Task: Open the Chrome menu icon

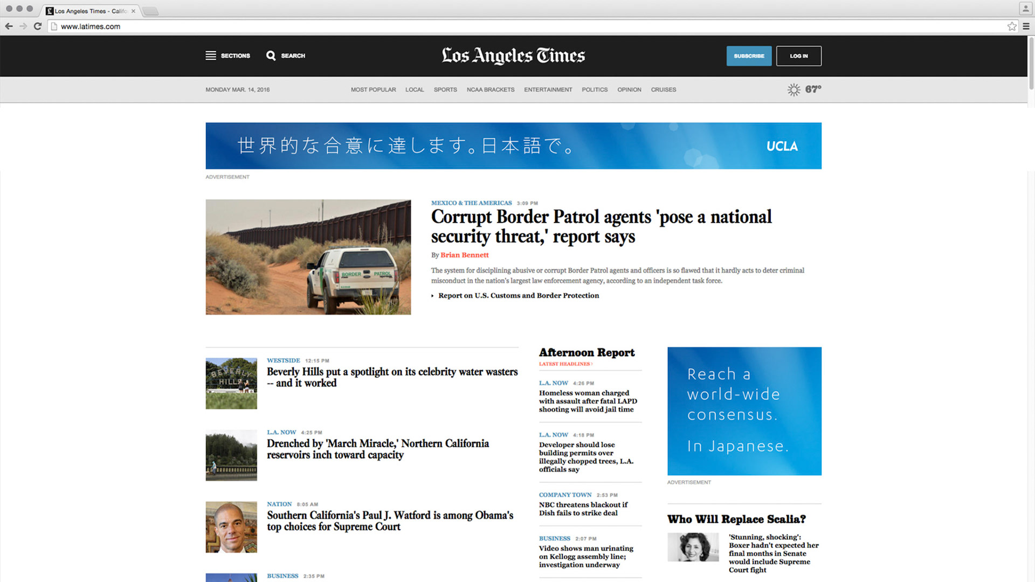Action: (x=1026, y=26)
